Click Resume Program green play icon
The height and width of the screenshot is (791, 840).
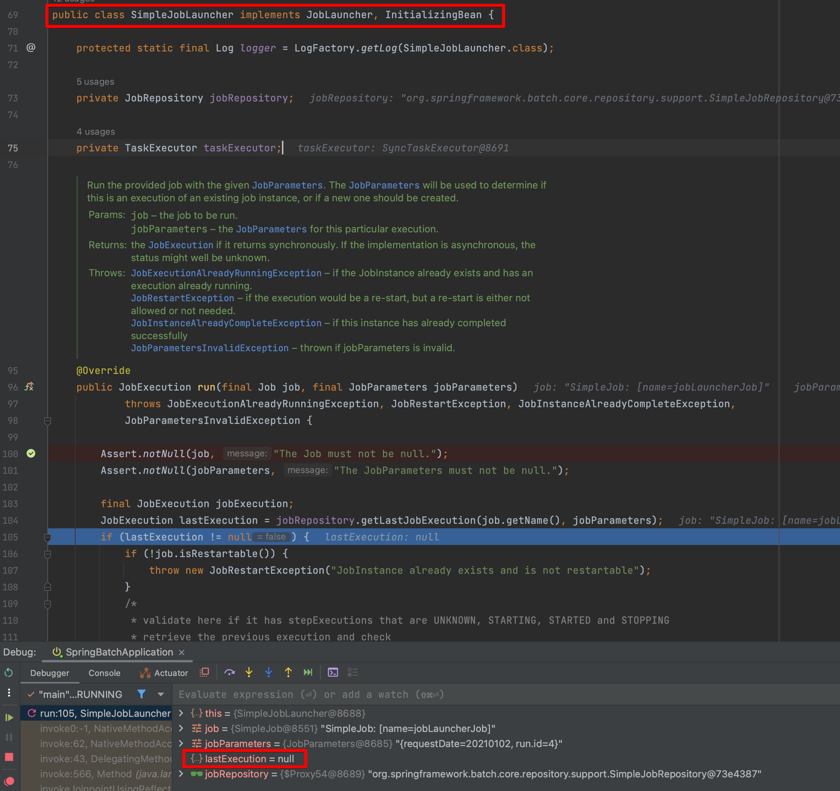pos(9,718)
